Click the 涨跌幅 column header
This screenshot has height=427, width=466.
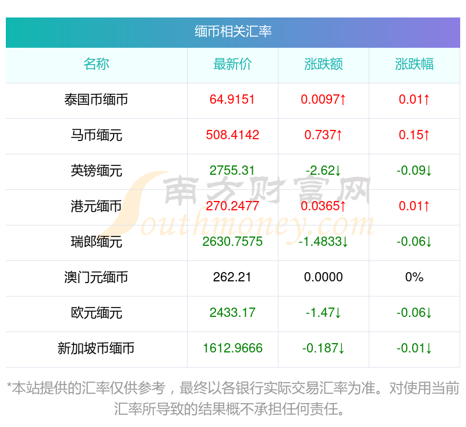point(414,65)
